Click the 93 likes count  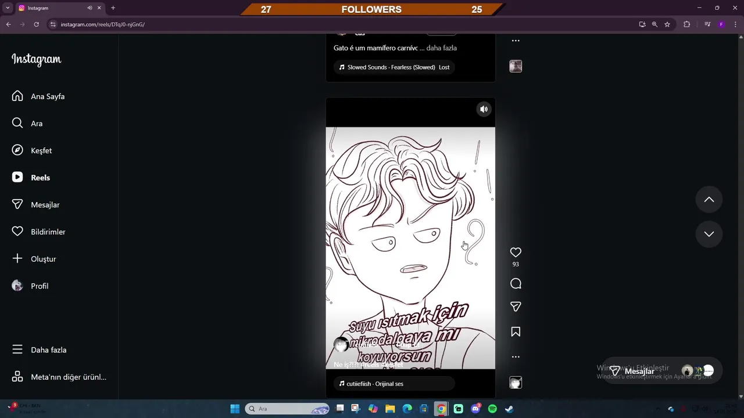516,264
